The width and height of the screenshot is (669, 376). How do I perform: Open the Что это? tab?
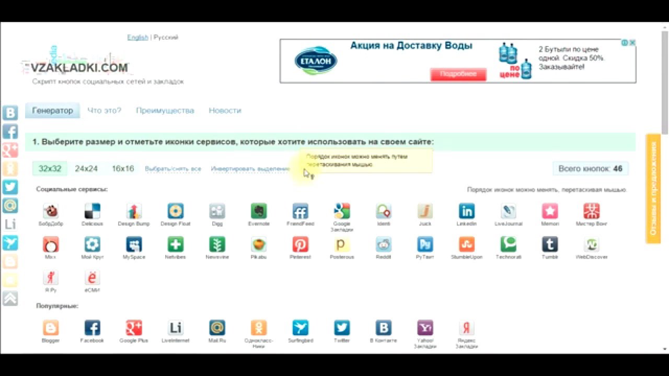pyautogui.click(x=104, y=111)
